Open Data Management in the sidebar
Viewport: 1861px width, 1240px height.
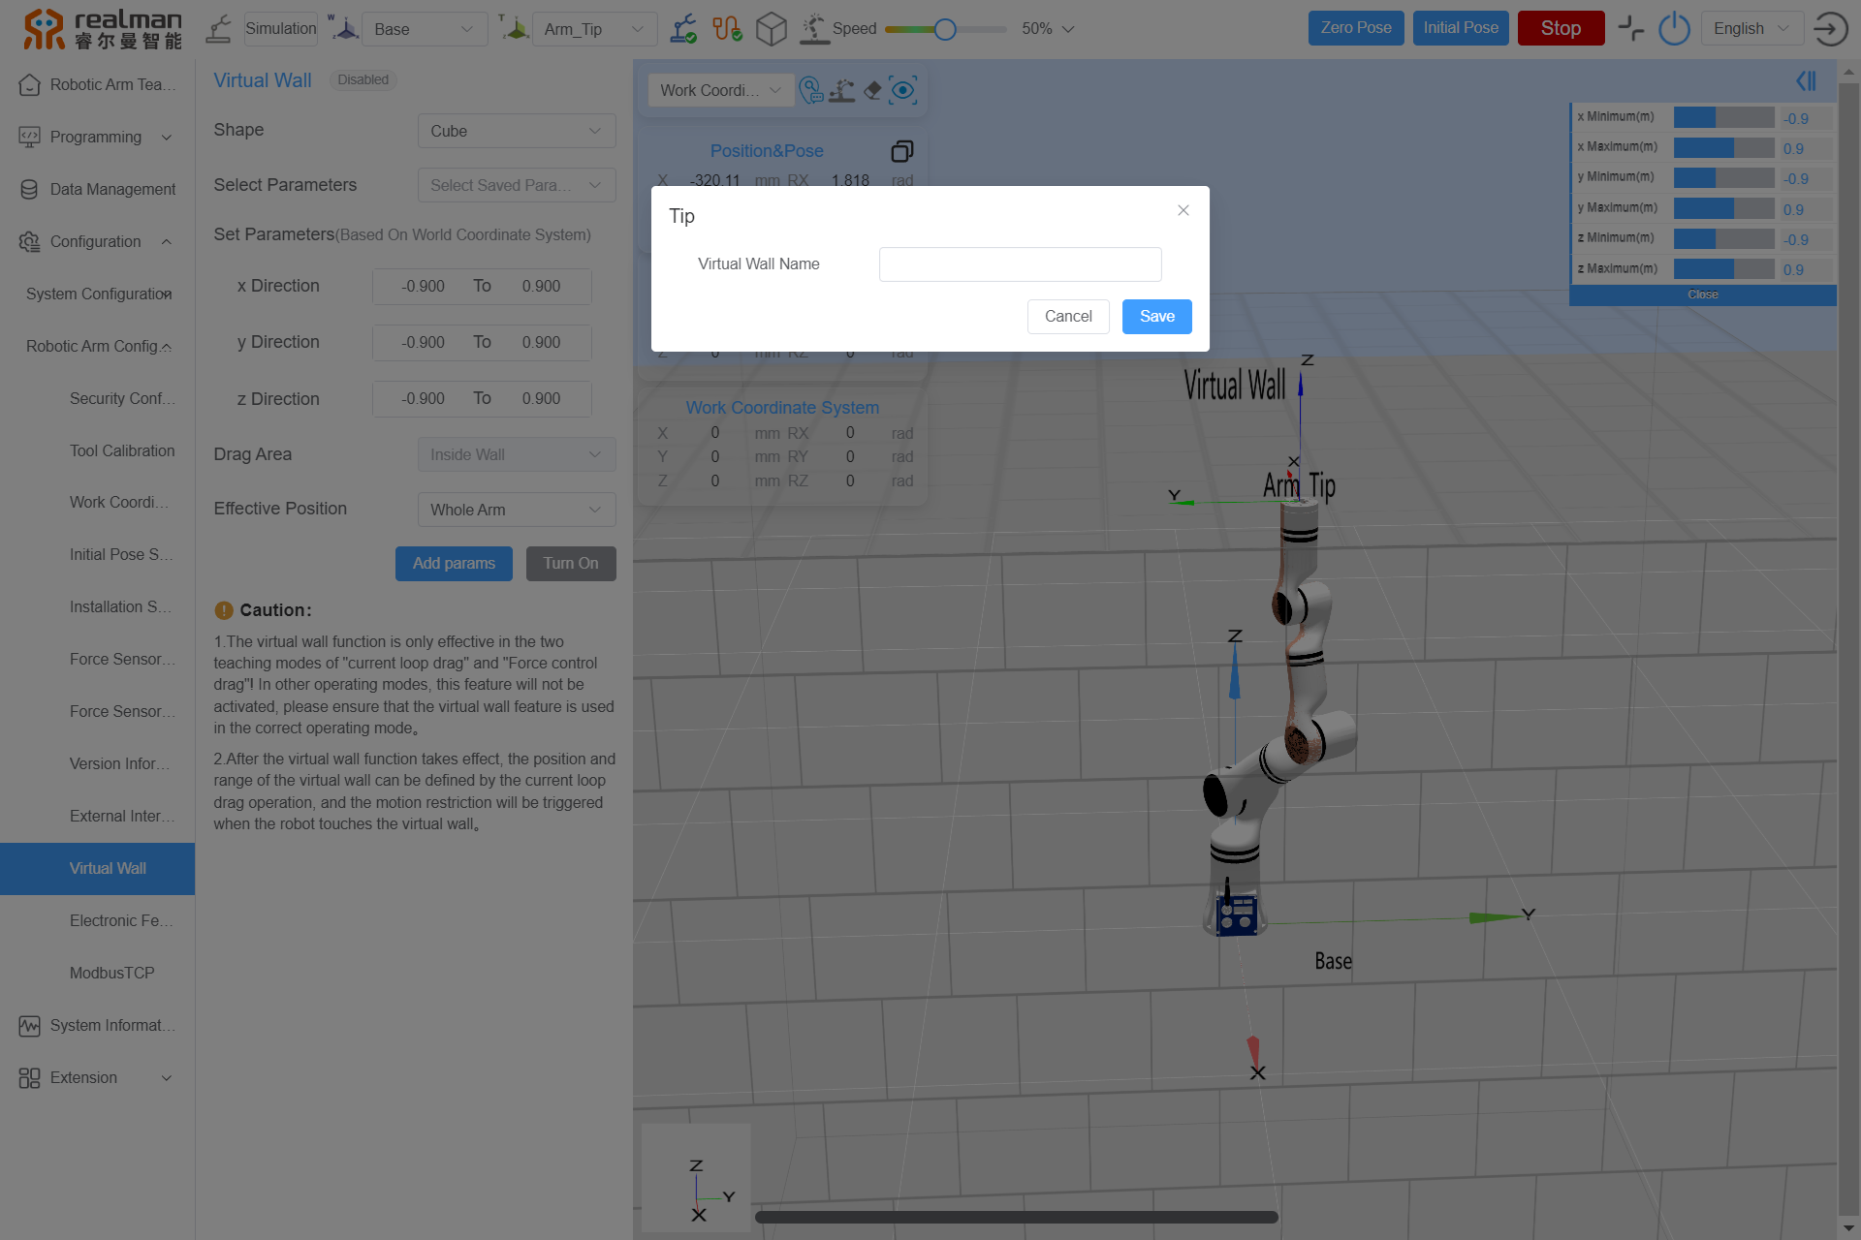pos(112,189)
